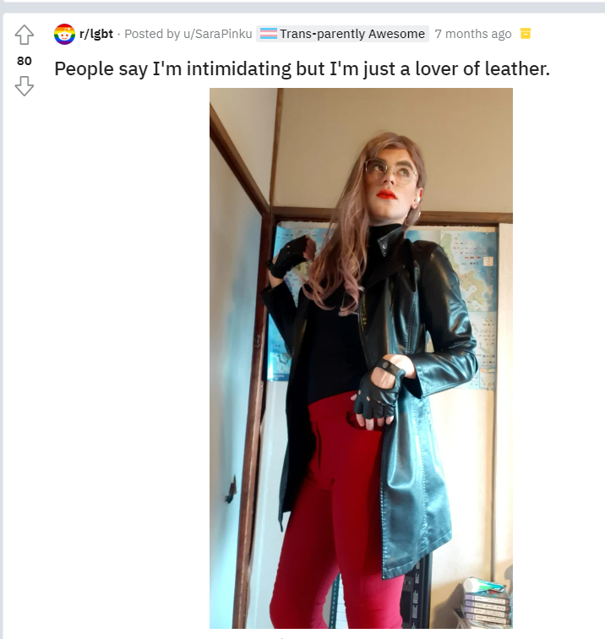This screenshot has width=605, height=639.
Task: Downvote the post with the arrow
Action: tap(24, 86)
